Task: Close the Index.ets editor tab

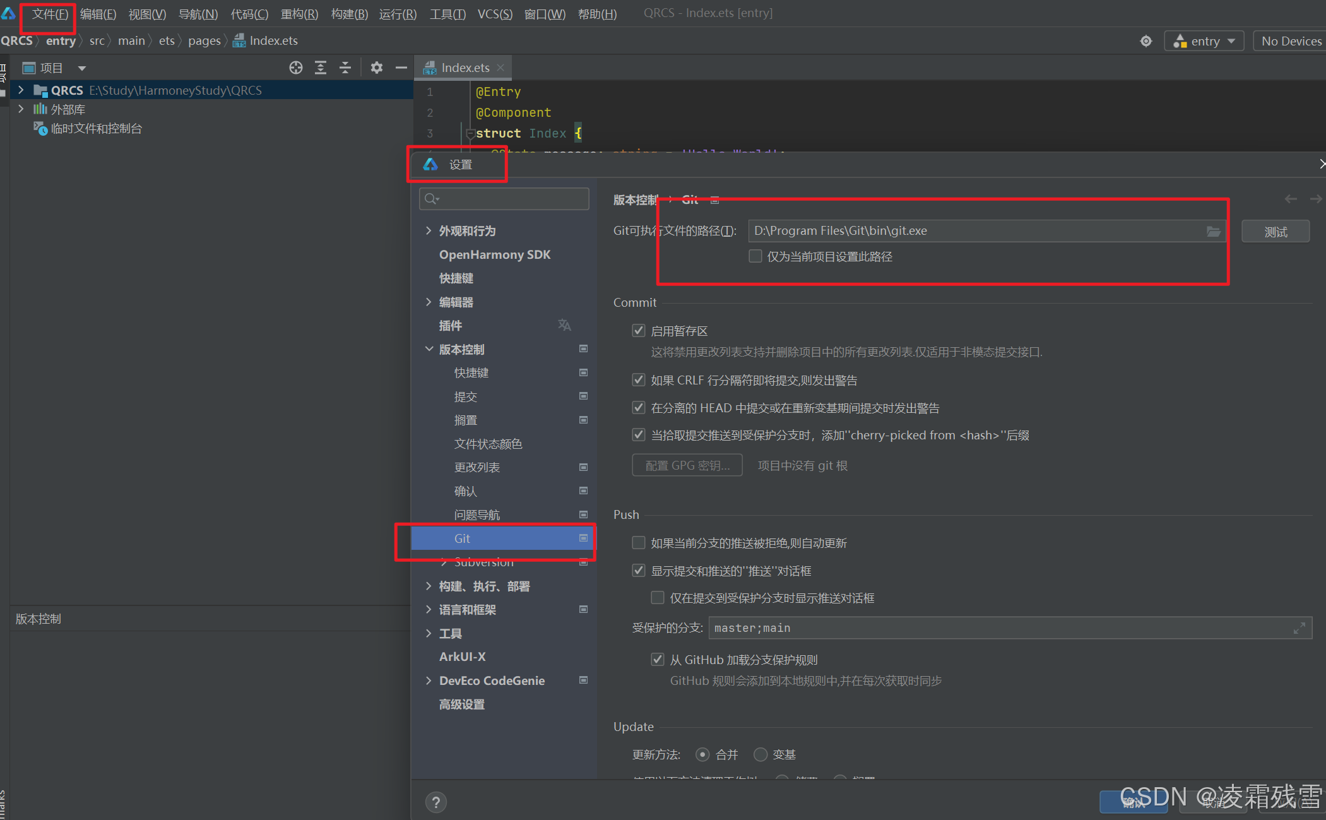Action: pyautogui.click(x=500, y=68)
